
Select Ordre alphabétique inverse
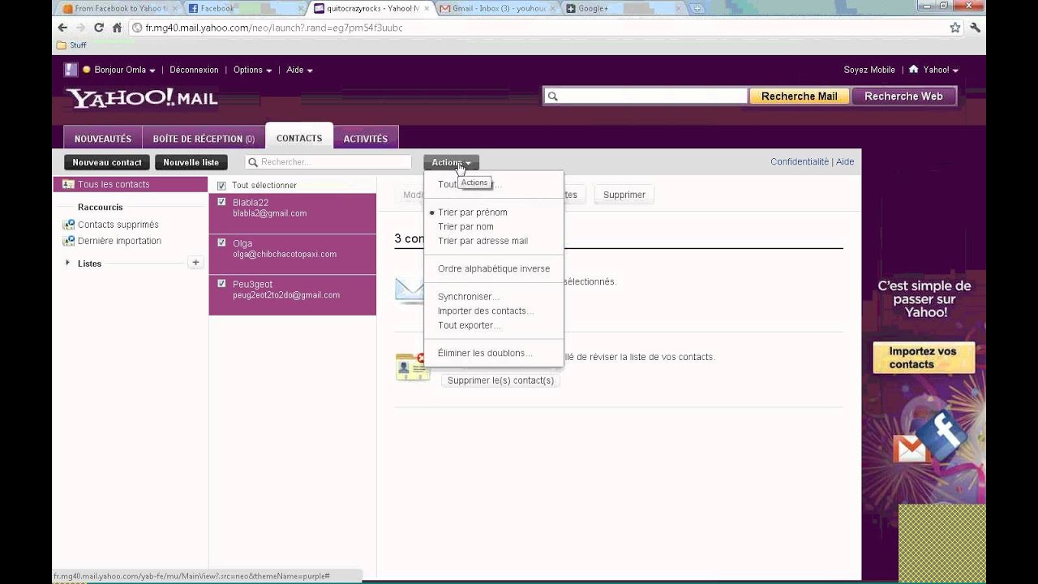tap(493, 268)
